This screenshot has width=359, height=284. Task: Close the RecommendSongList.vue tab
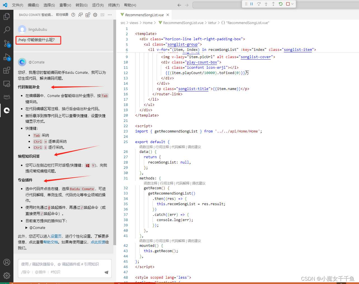click(168, 15)
